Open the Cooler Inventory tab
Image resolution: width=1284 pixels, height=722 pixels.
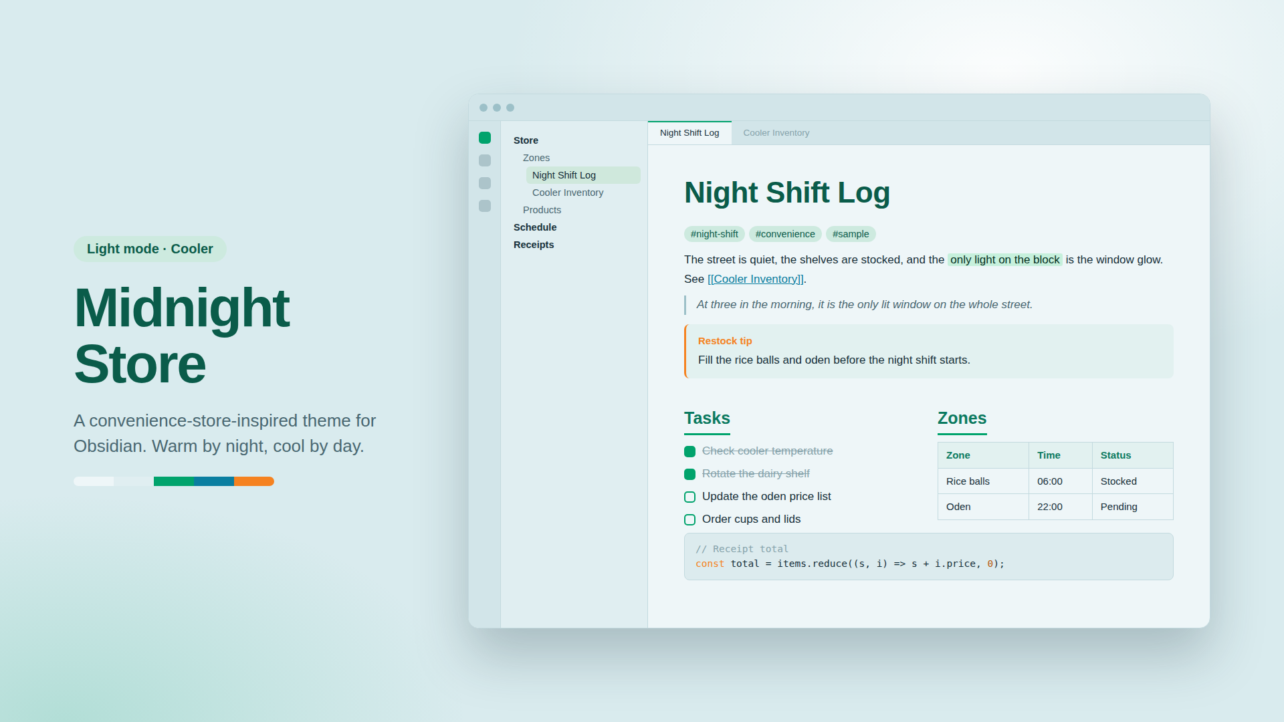point(776,133)
